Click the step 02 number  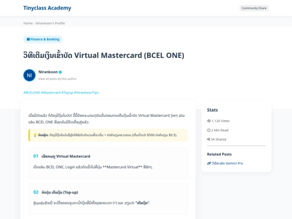tap(36, 192)
